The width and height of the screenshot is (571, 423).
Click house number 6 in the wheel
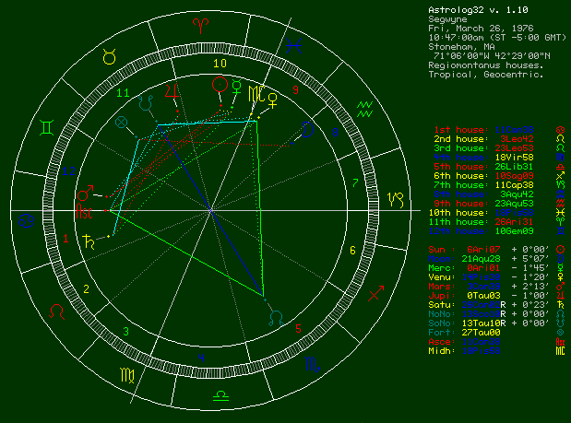pos(352,251)
